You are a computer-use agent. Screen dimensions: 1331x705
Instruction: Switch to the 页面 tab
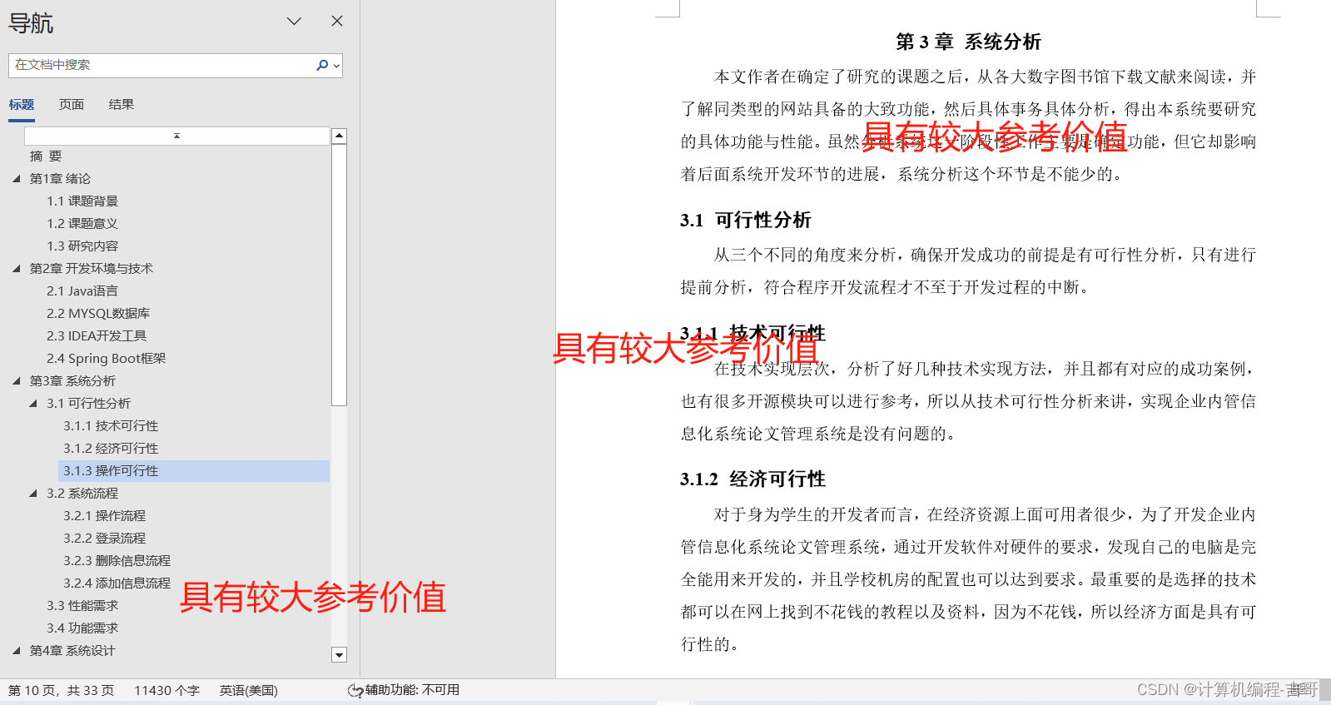72,105
